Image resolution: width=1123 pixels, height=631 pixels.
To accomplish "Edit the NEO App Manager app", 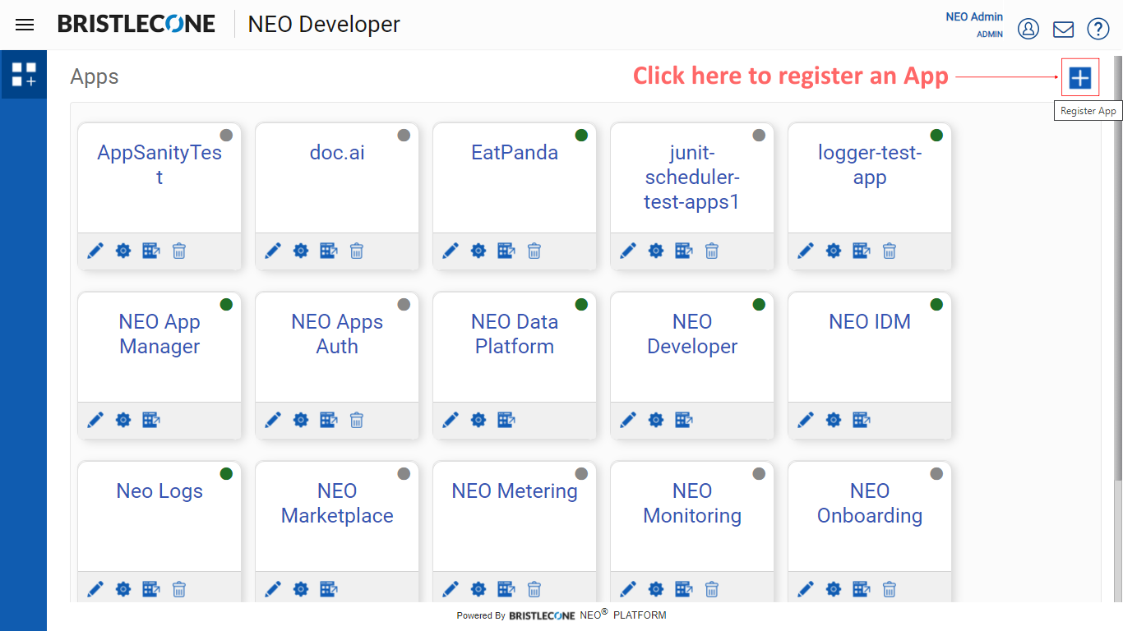I will point(95,420).
